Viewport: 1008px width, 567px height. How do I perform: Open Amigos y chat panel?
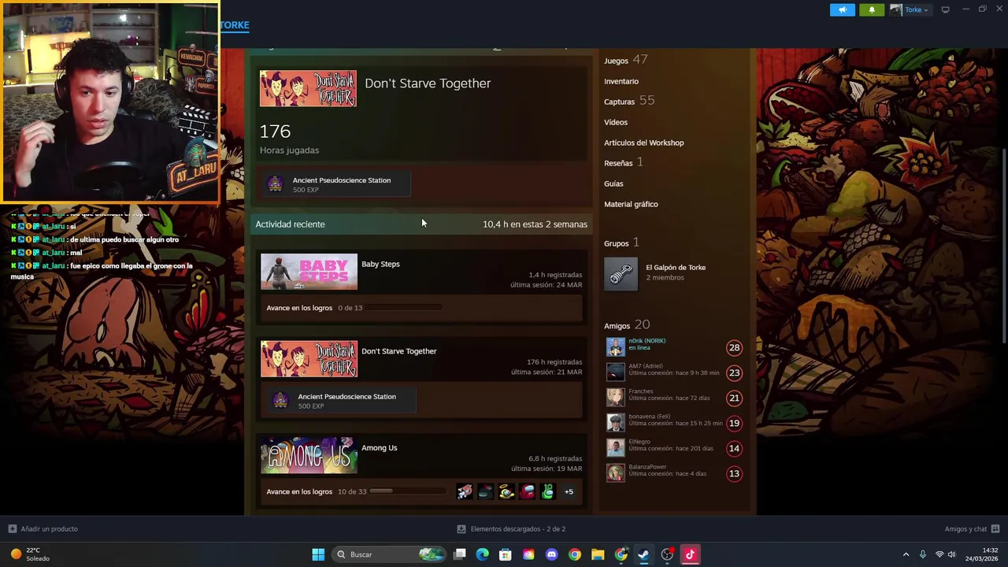[972, 529]
